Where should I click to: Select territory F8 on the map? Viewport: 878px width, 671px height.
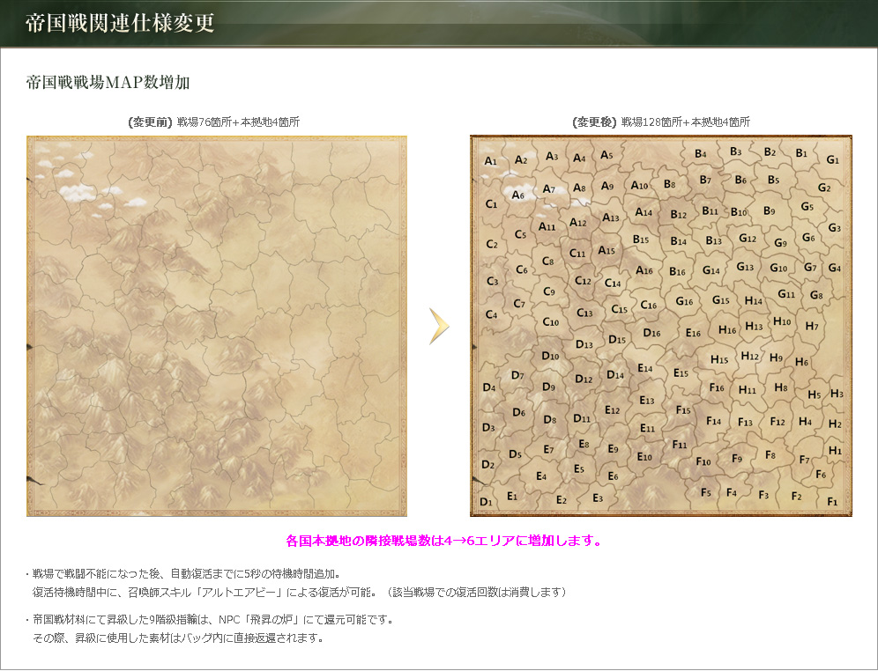(x=770, y=454)
